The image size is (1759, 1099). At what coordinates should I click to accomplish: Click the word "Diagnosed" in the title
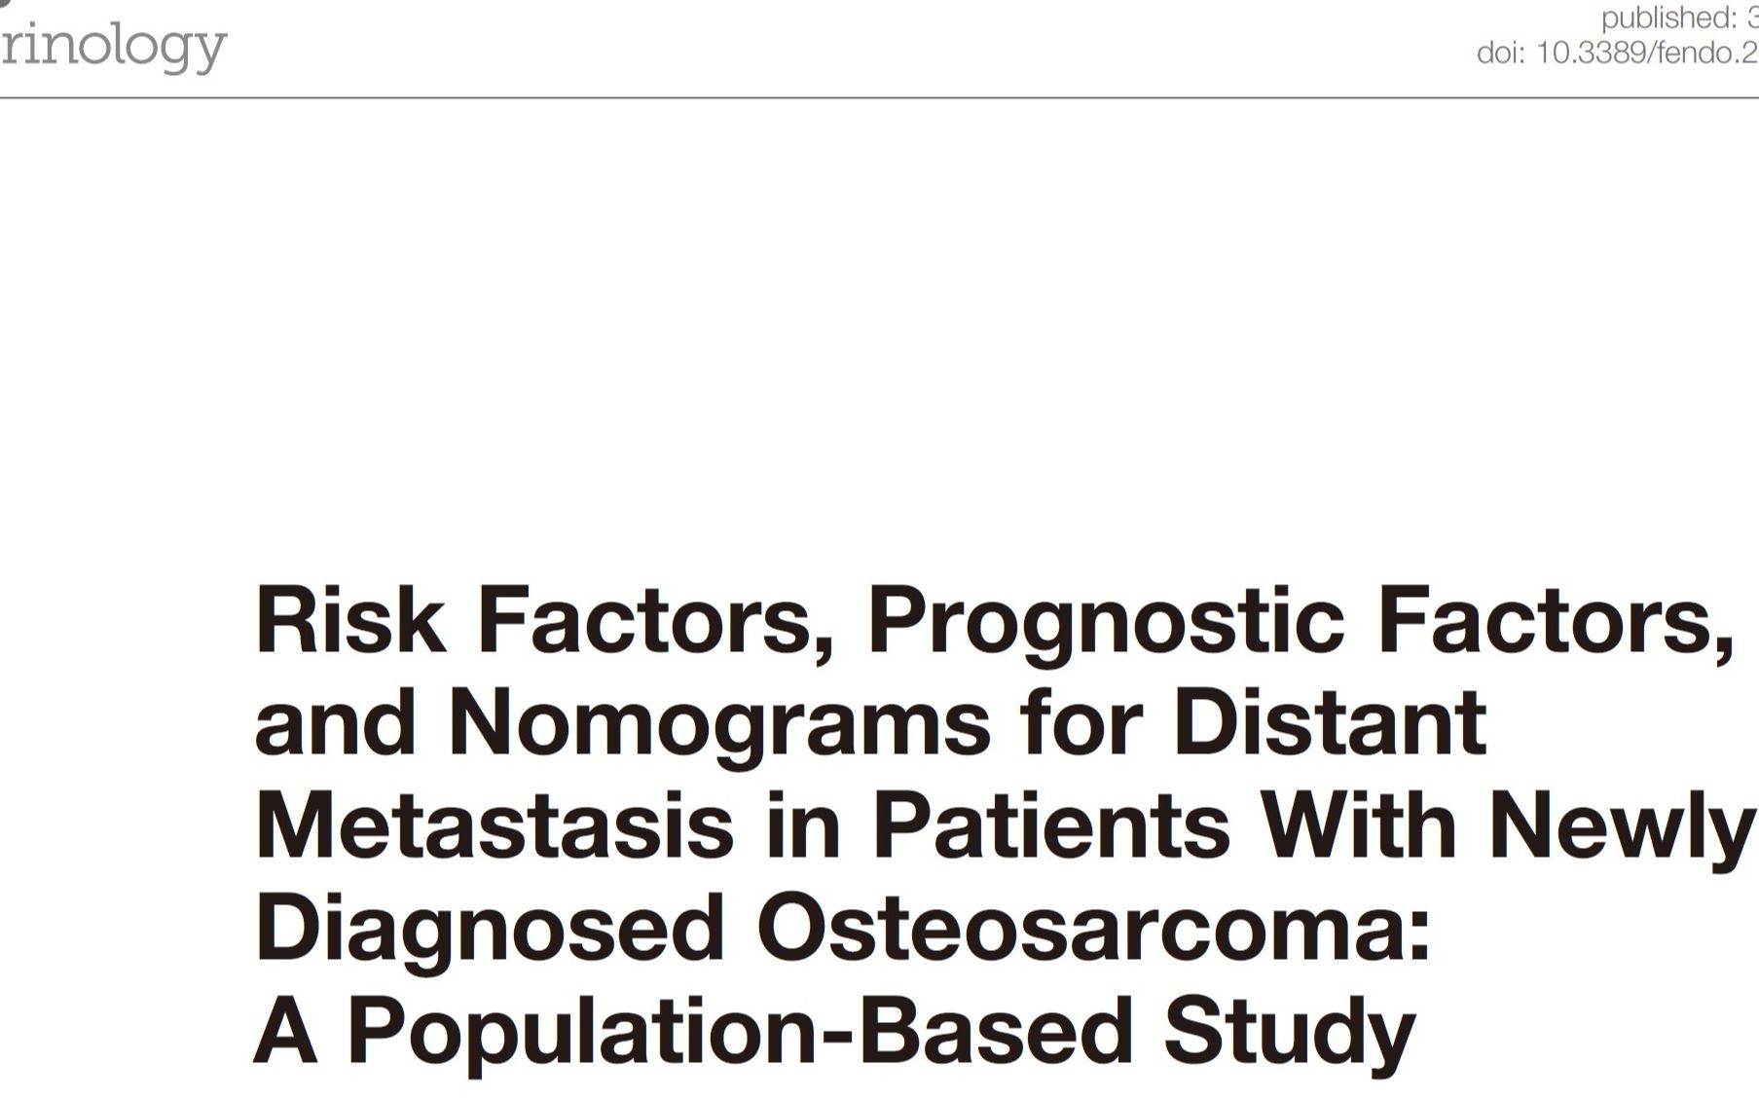[x=490, y=930]
